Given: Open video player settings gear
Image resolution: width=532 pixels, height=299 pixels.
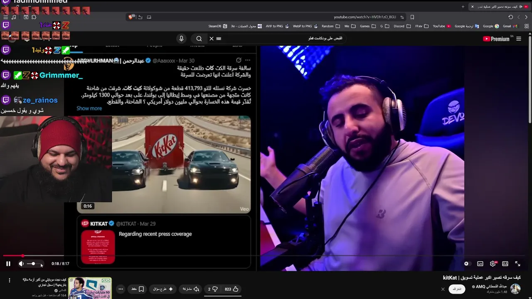Looking at the screenshot, I should point(493,264).
